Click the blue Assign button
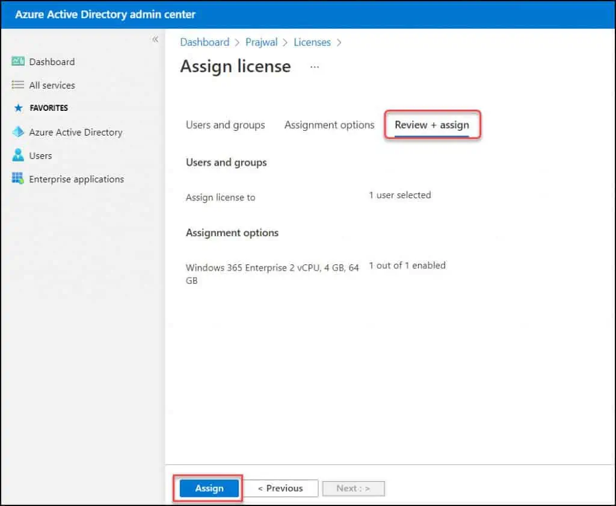The image size is (616, 506). (x=209, y=489)
